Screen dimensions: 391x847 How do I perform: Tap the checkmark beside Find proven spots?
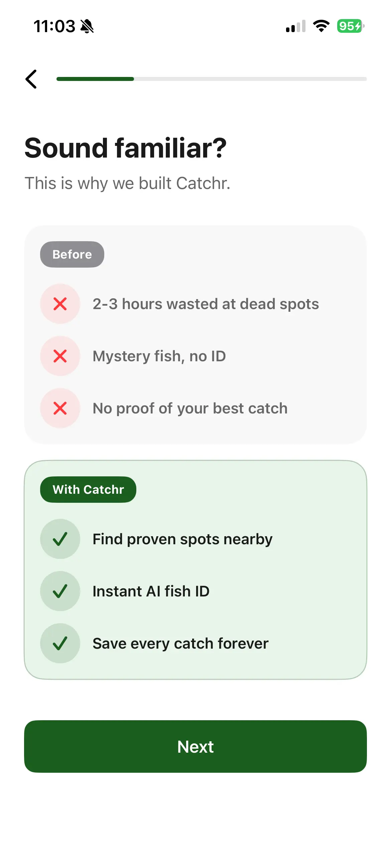click(60, 539)
